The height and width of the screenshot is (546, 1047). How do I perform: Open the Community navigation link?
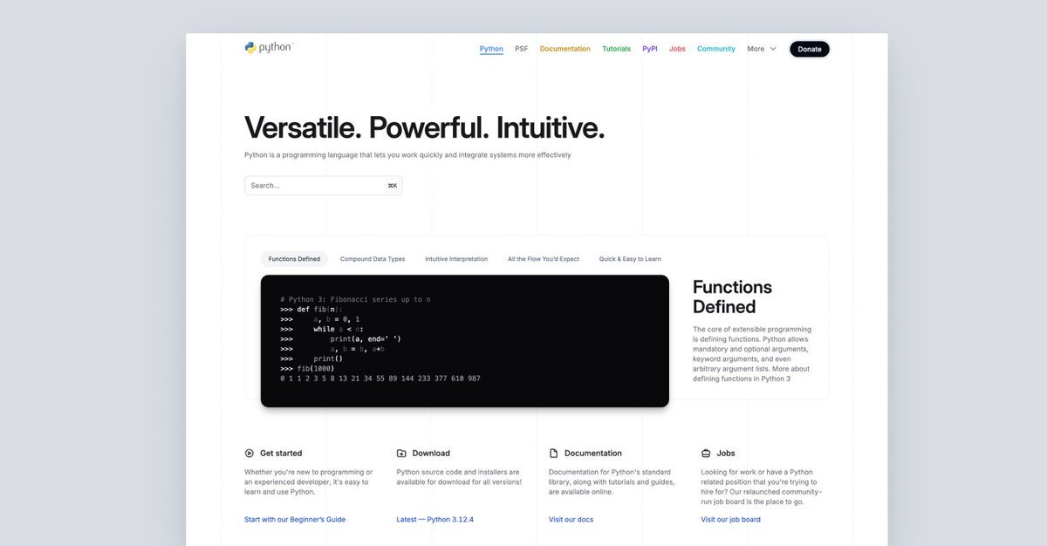point(715,49)
